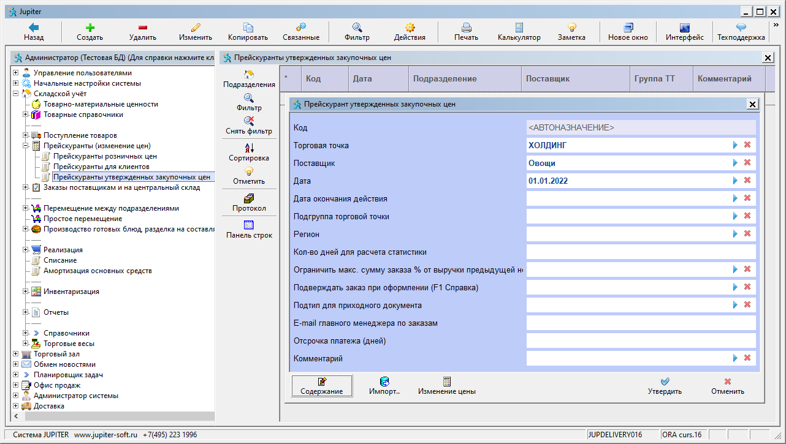Close the Прейскурант утвержденных закупочных цен dialog
The width and height of the screenshot is (786, 444).
click(753, 104)
